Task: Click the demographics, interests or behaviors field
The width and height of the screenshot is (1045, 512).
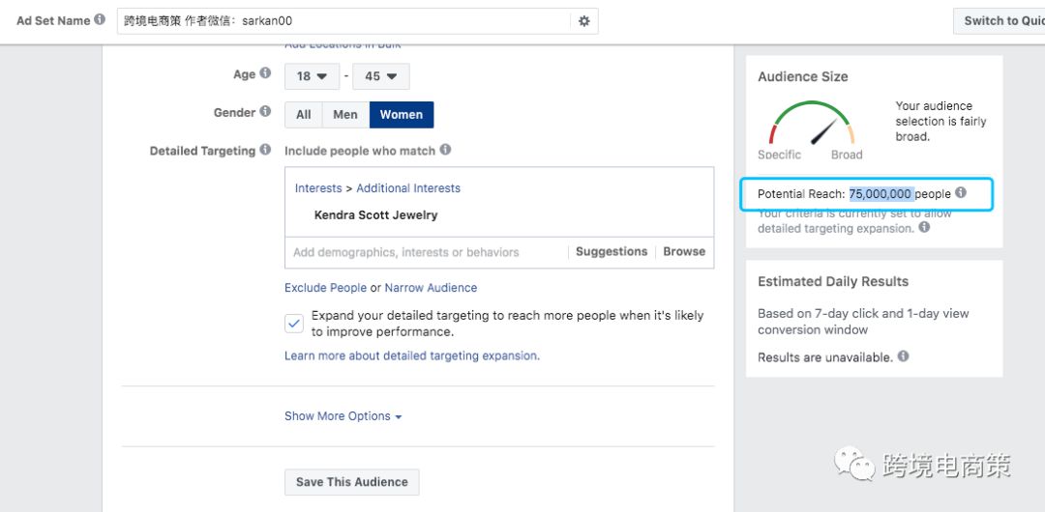Action: (x=426, y=252)
